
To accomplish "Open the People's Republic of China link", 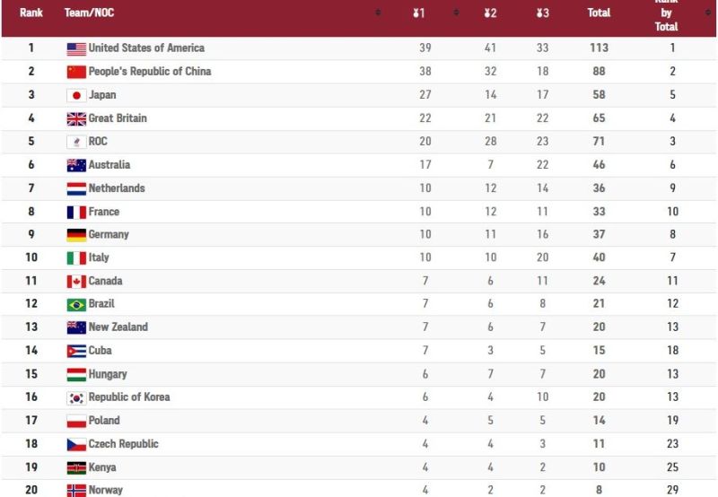I will pyautogui.click(x=149, y=72).
